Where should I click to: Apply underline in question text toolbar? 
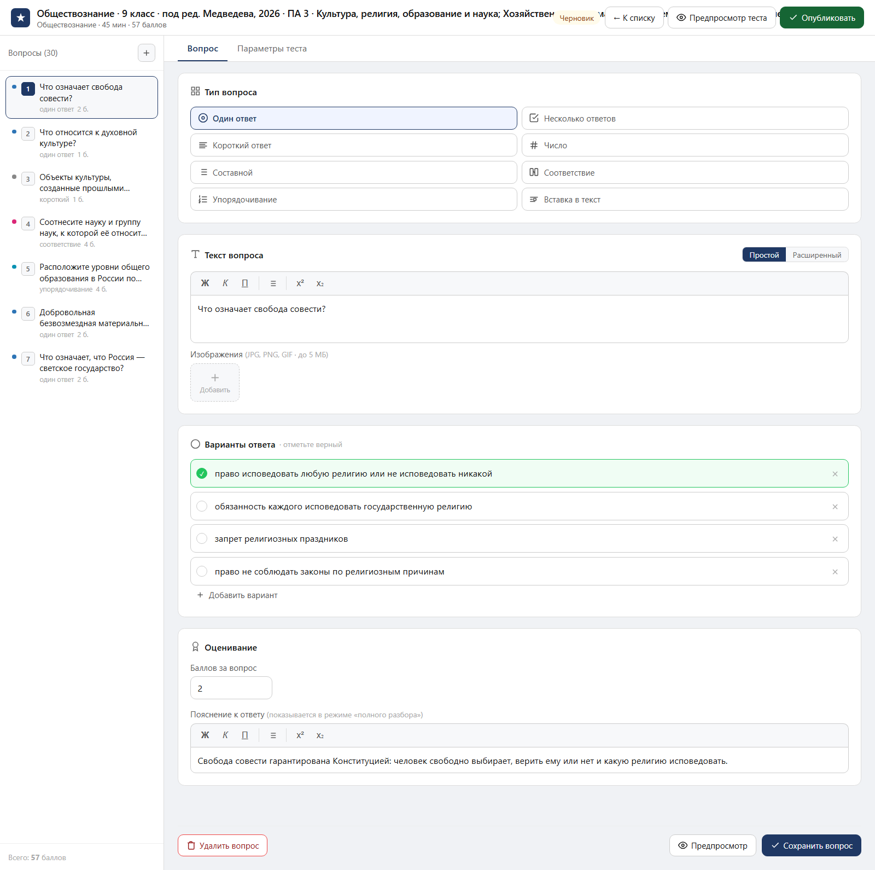coord(245,283)
